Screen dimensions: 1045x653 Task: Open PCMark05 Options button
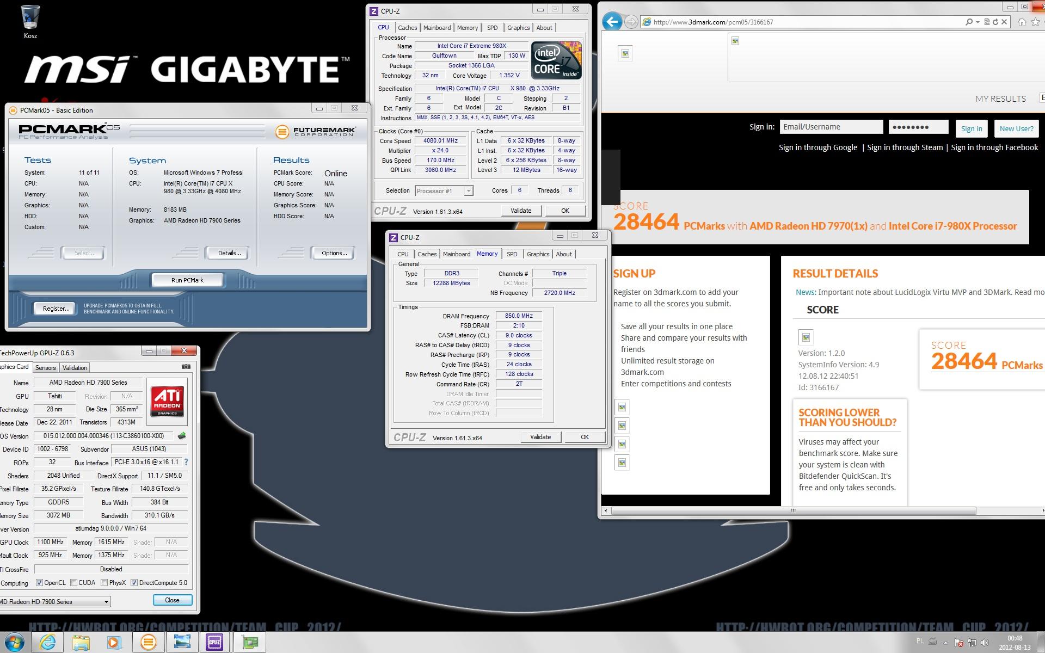[334, 253]
